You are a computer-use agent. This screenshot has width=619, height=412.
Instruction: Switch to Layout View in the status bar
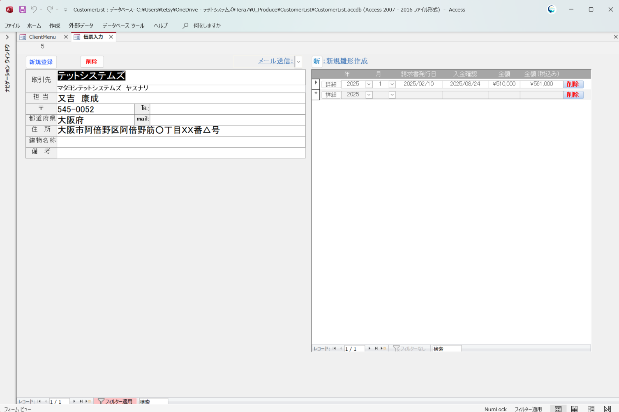point(591,409)
